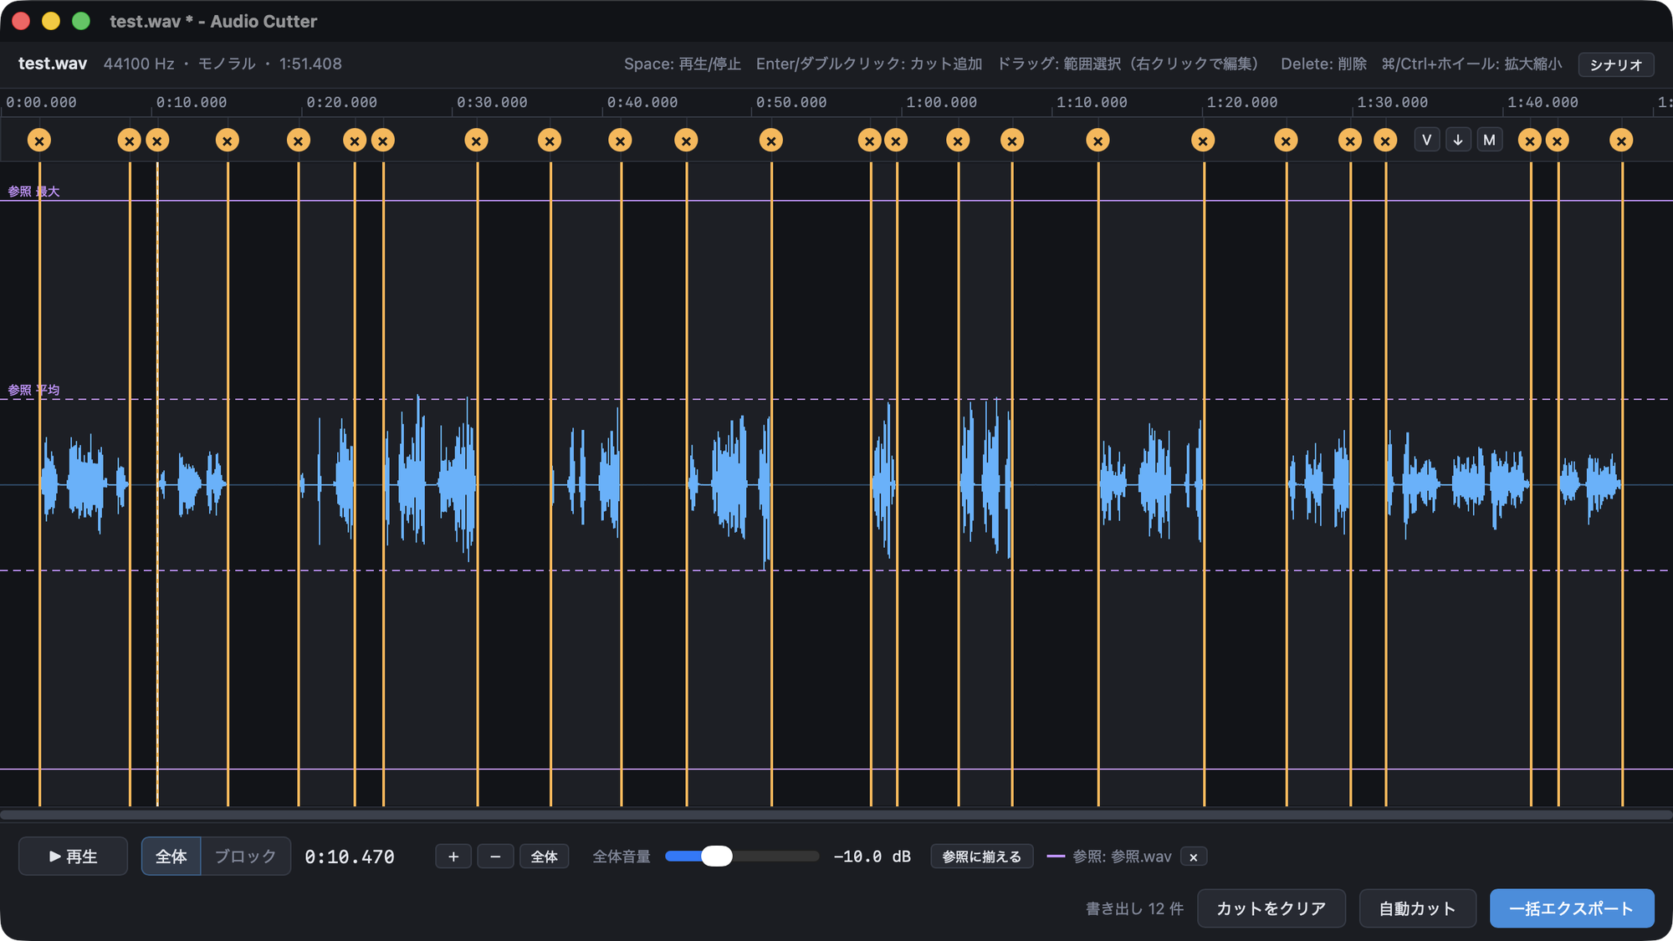The width and height of the screenshot is (1673, 941).
Task: Click the -10.0 dB volume value
Action: (872, 857)
